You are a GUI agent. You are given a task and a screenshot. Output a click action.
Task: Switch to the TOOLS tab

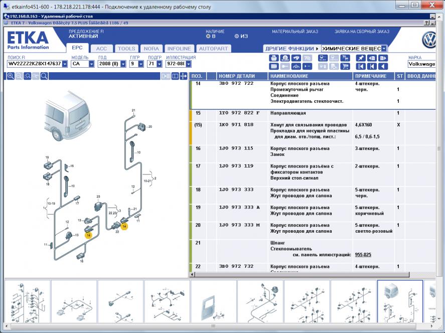(126, 49)
